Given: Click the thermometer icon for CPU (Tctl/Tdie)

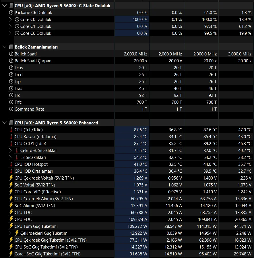Looking at the screenshot, I should [11, 130].
